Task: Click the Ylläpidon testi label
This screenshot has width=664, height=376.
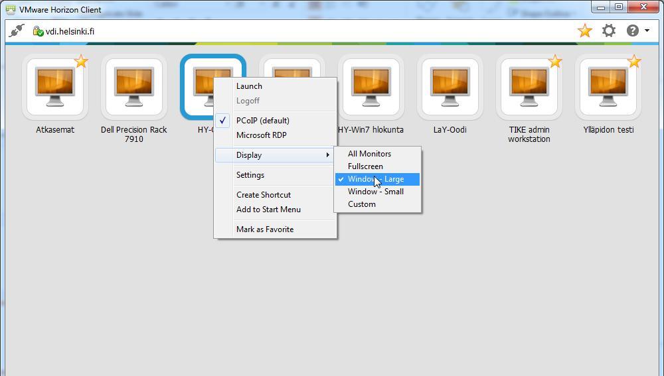Action: click(608, 130)
